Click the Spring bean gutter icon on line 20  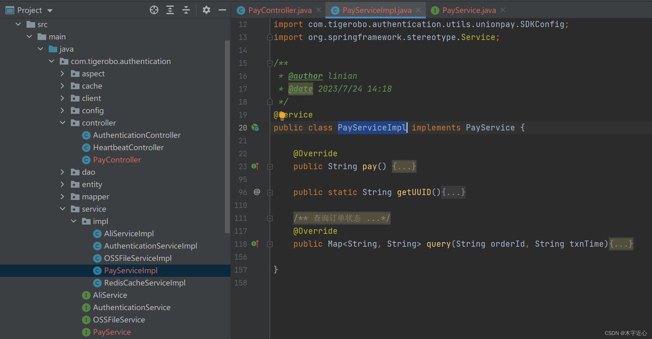click(x=255, y=128)
